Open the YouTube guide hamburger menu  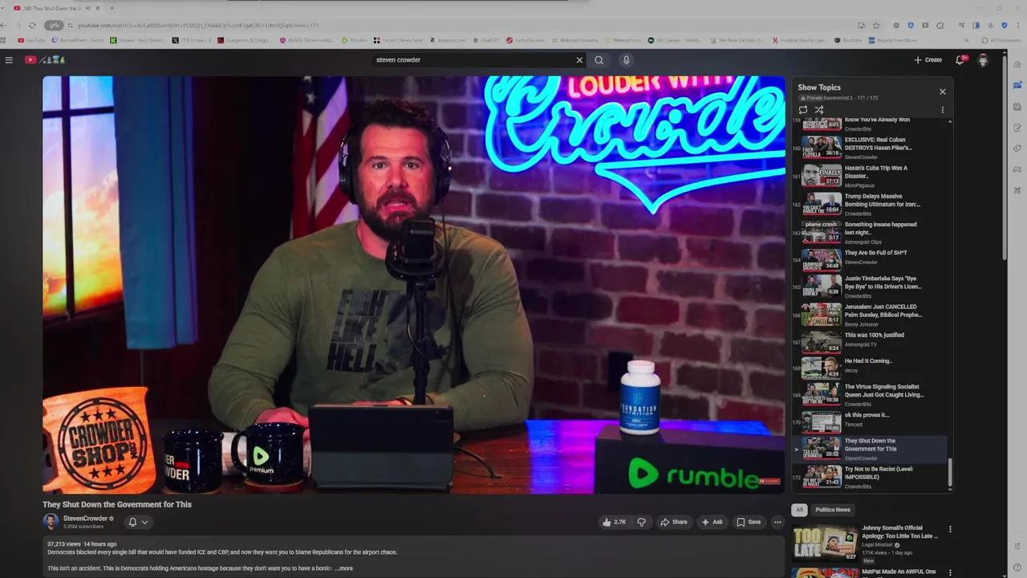(9, 60)
